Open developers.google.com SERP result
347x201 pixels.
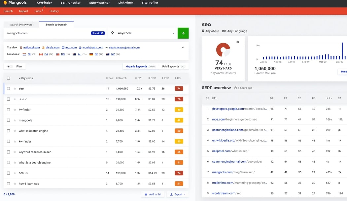point(239,109)
